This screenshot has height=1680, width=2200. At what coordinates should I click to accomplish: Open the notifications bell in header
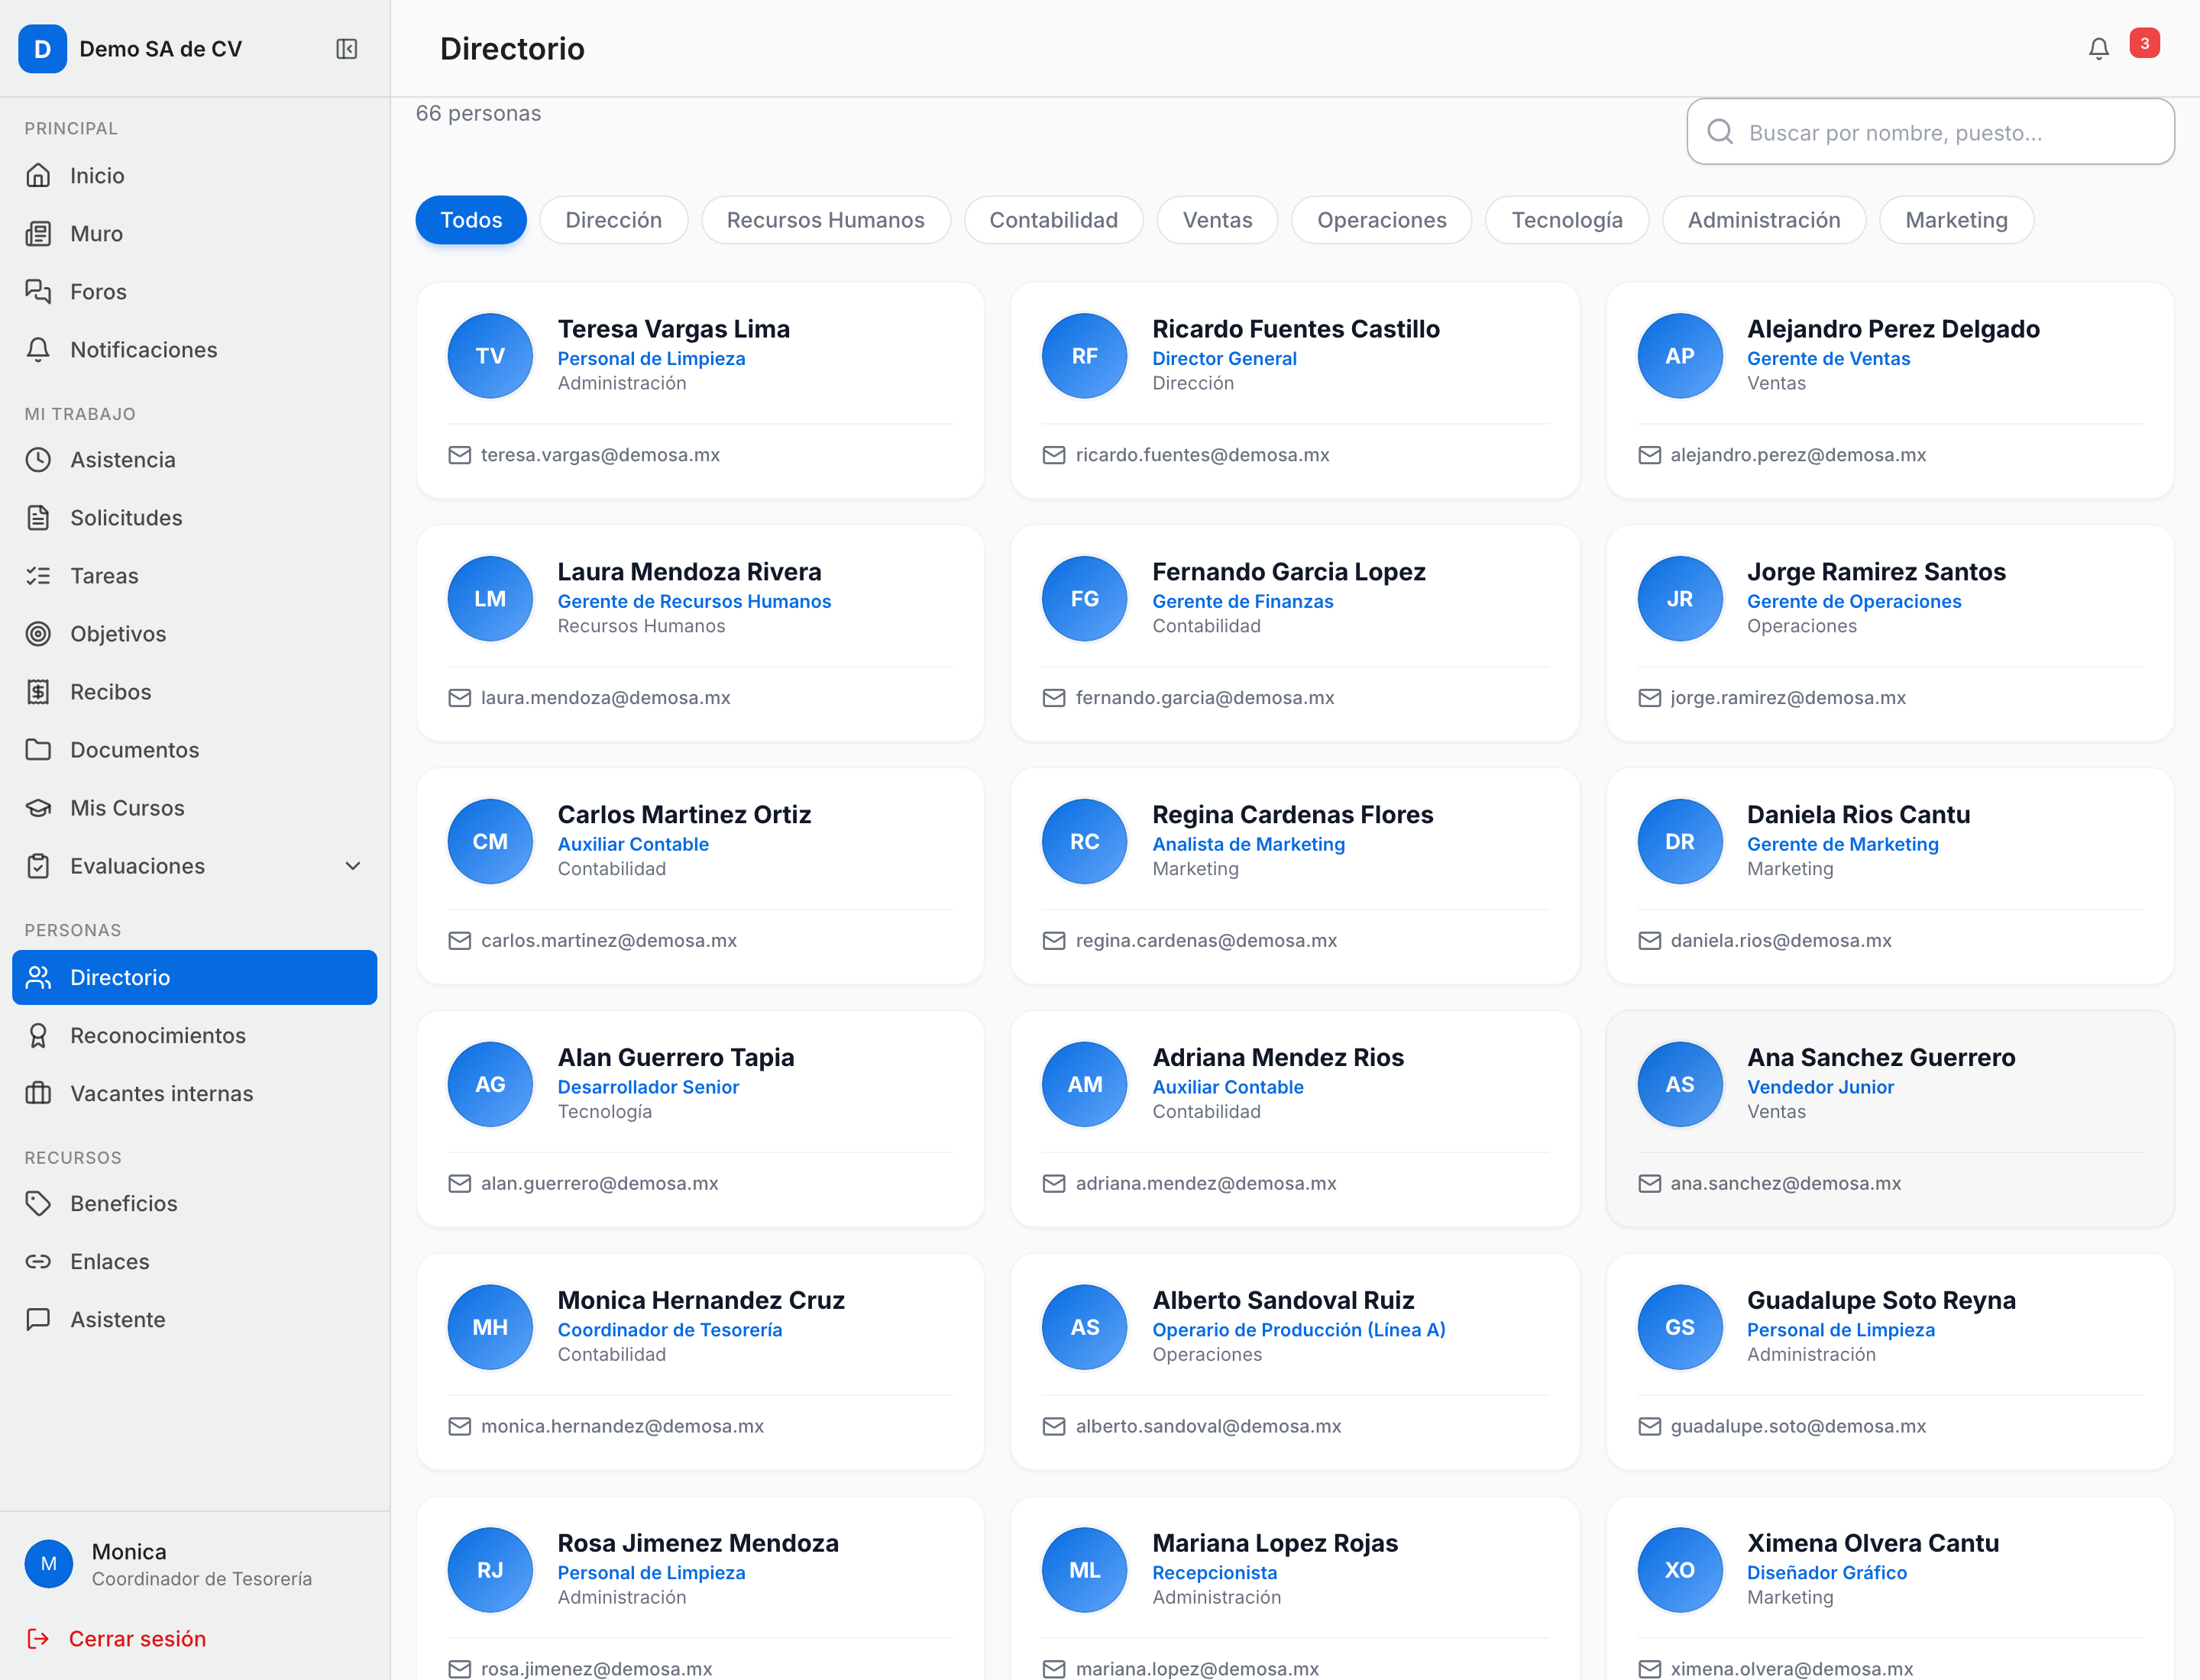click(x=2098, y=49)
